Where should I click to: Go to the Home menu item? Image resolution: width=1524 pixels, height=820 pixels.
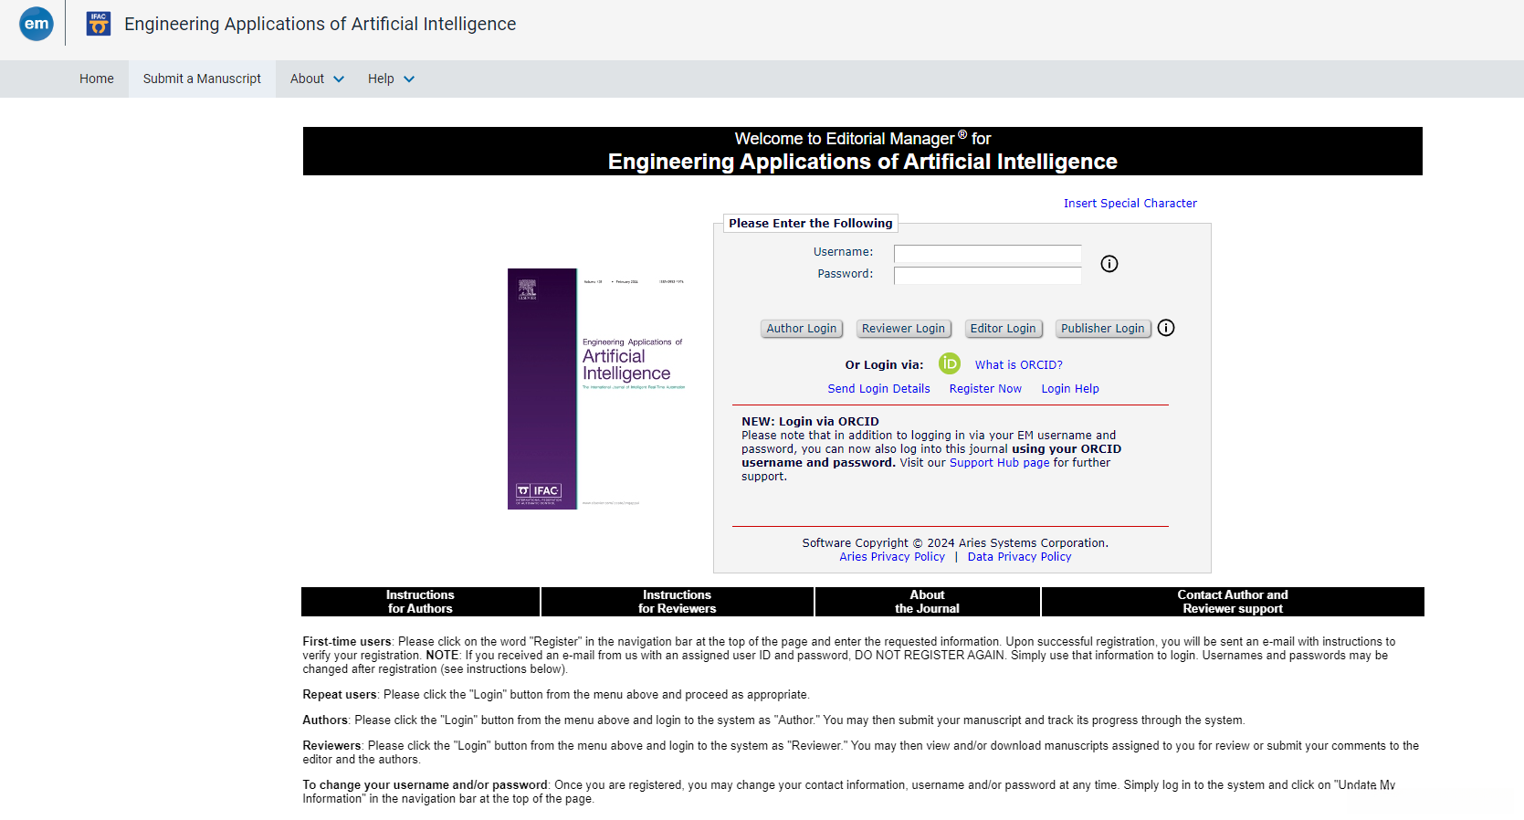tap(97, 79)
